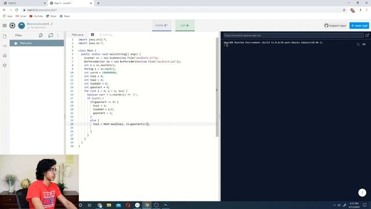Click the invite button
This screenshot has height=209, width=371.
point(162,26)
